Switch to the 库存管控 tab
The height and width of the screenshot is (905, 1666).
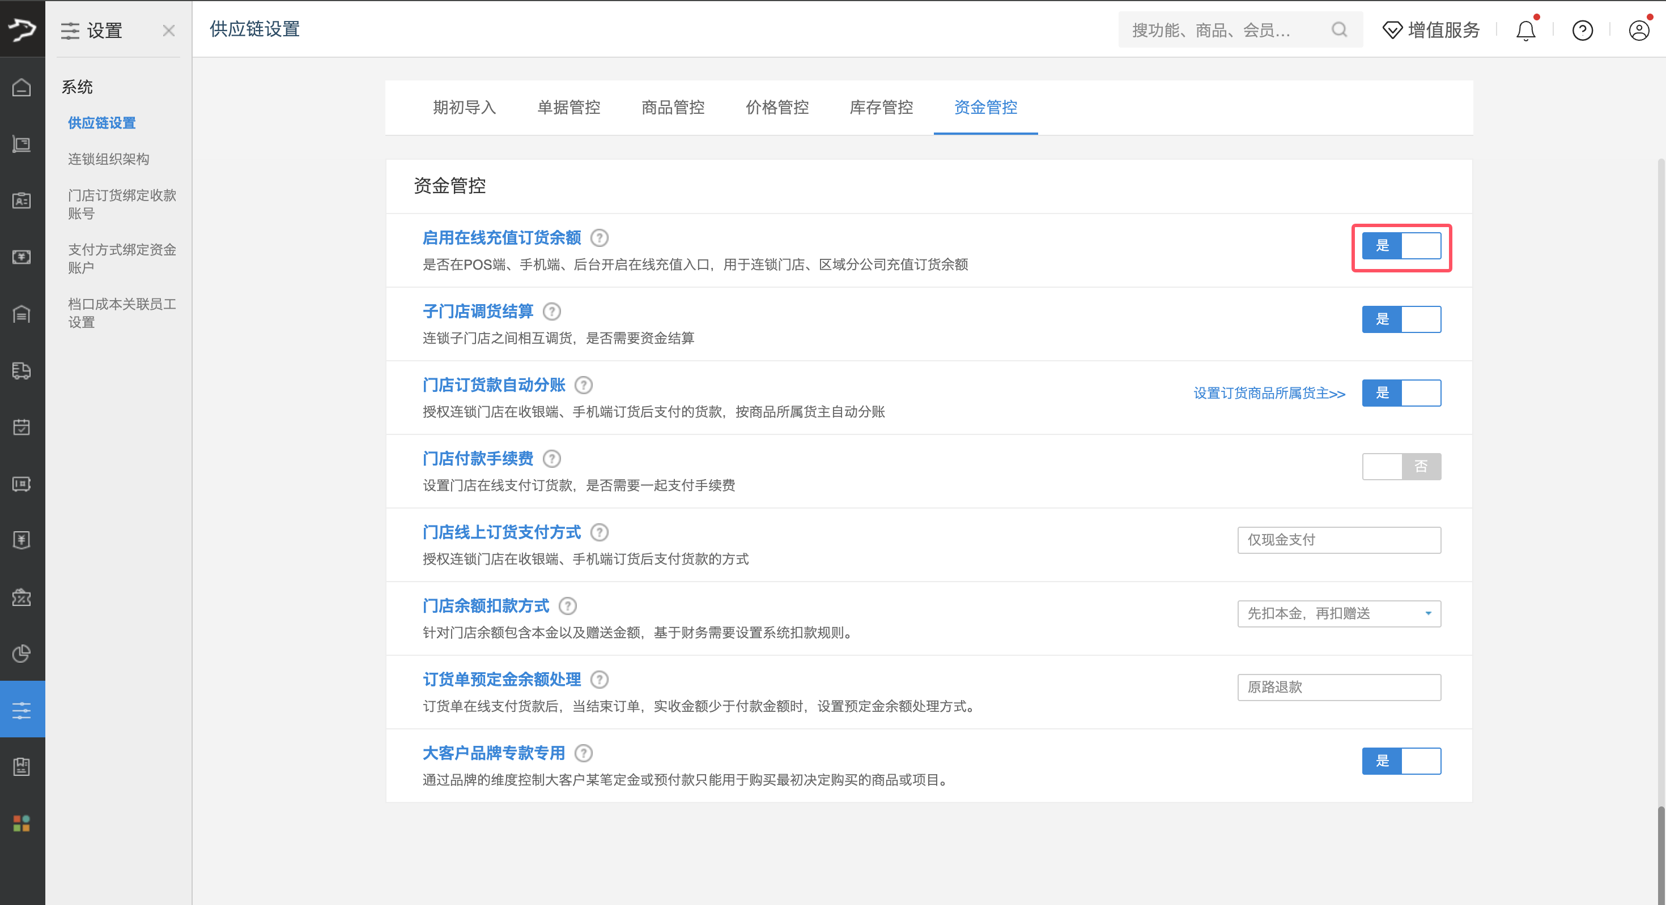click(881, 107)
